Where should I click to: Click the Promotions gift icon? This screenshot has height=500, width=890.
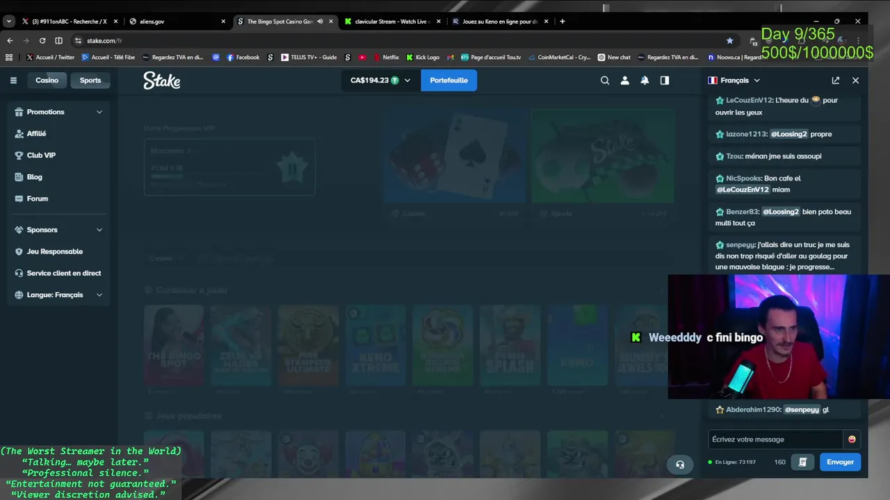19,112
